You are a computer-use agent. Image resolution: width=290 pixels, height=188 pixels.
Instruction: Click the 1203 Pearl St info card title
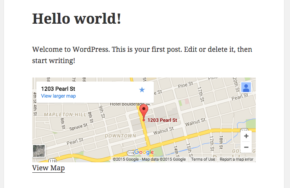point(58,89)
